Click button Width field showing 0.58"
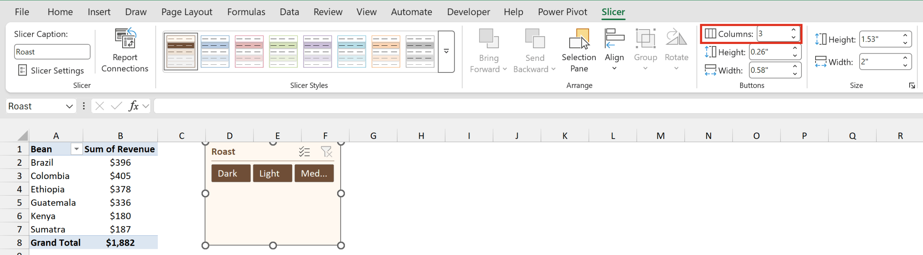 770,70
